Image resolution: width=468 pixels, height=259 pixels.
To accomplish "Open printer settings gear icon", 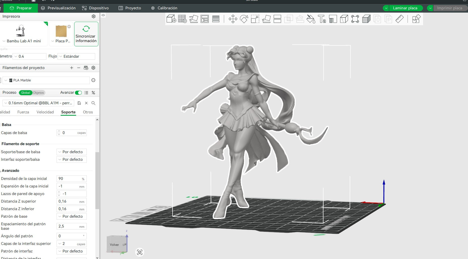I will [x=94, y=16].
